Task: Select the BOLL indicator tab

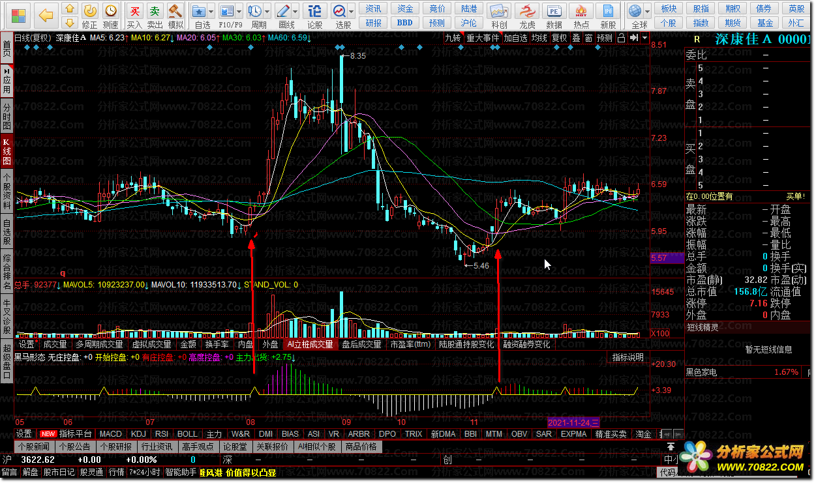Action: point(187,433)
